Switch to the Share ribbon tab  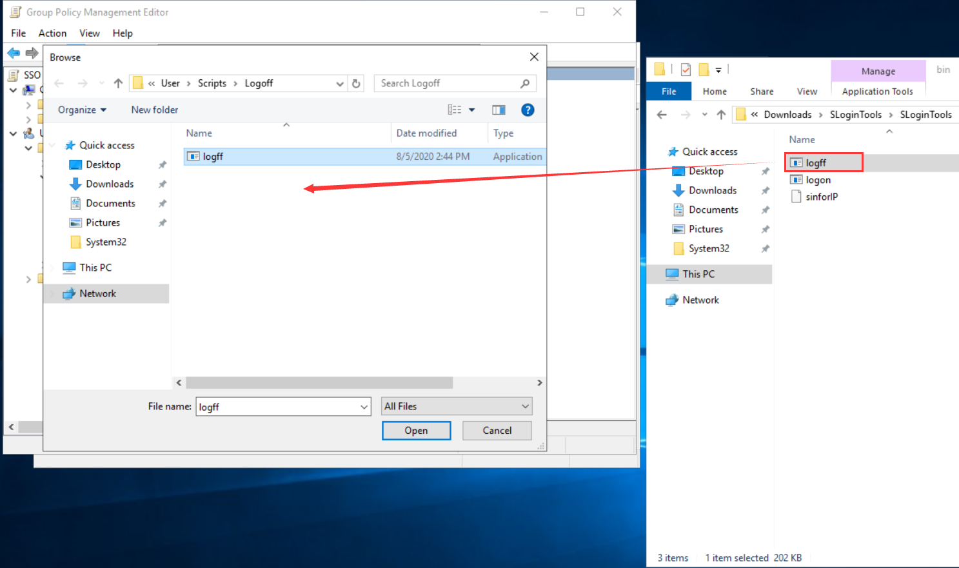click(x=762, y=92)
